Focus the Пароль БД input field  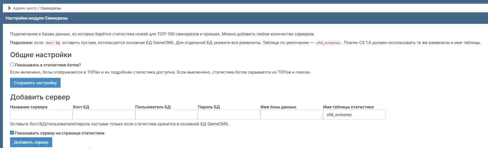pyautogui.click(x=229, y=115)
